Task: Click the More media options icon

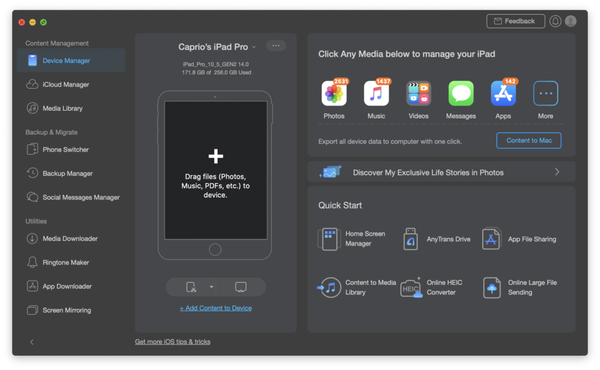Action: [x=546, y=93]
